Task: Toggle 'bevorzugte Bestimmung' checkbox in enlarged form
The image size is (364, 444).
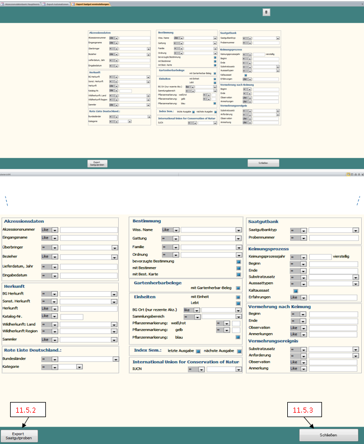Action: click(x=238, y=261)
